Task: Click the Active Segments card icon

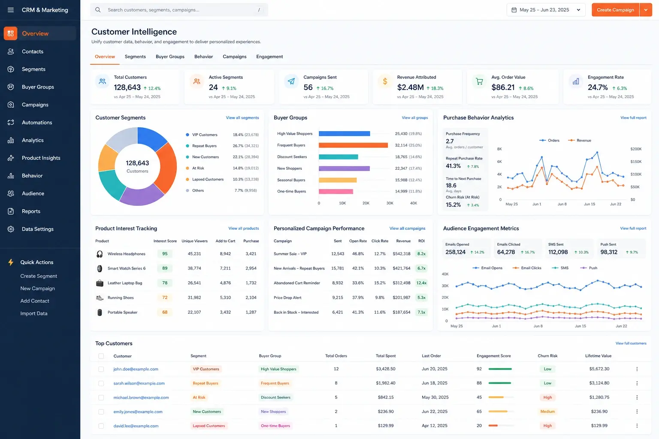Action: (197, 81)
